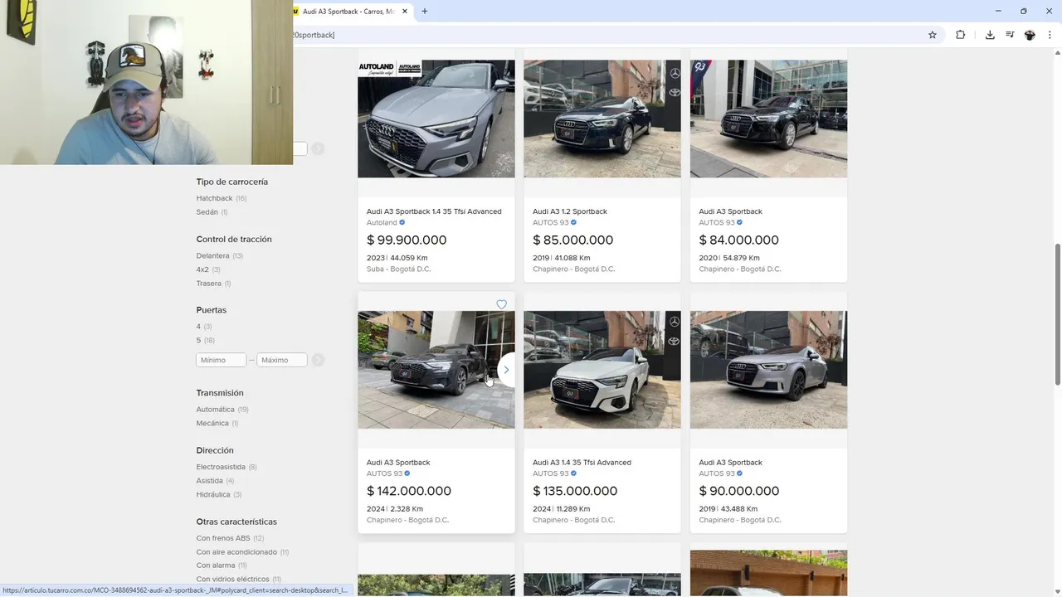The width and height of the screenshot is (1062, 597).
Task: Click the Máximo doors input field
Action: point(282,360)
